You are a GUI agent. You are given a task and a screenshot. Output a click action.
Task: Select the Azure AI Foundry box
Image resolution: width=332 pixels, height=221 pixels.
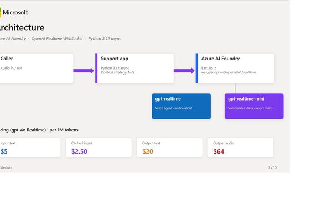235,69
